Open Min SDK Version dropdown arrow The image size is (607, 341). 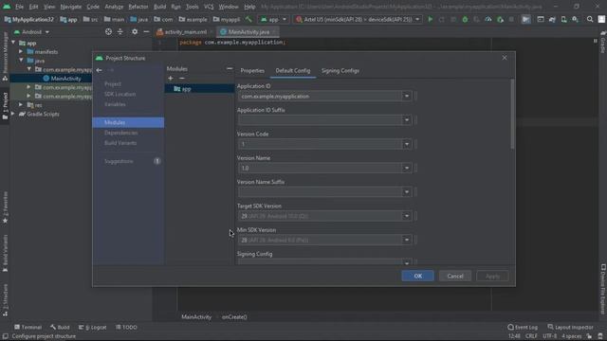click(407, 240)
